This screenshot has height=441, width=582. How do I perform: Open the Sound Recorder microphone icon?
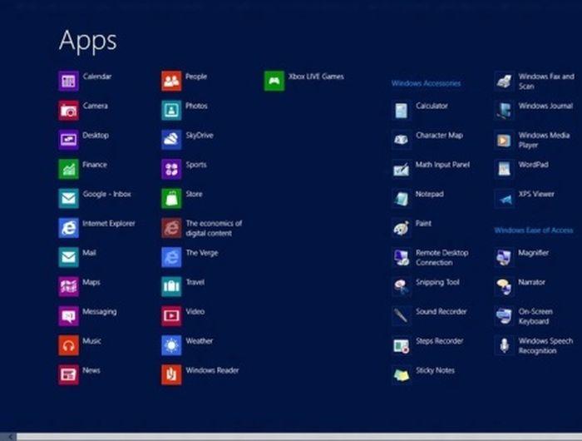[x=402, y=316]
